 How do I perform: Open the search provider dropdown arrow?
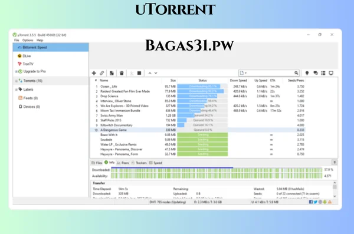tap(246, 73)
